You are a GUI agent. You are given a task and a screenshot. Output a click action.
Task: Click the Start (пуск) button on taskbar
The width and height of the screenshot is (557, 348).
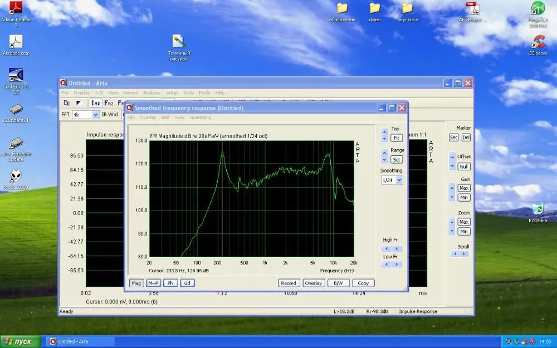pyautogui.click(x=21, y=341)
